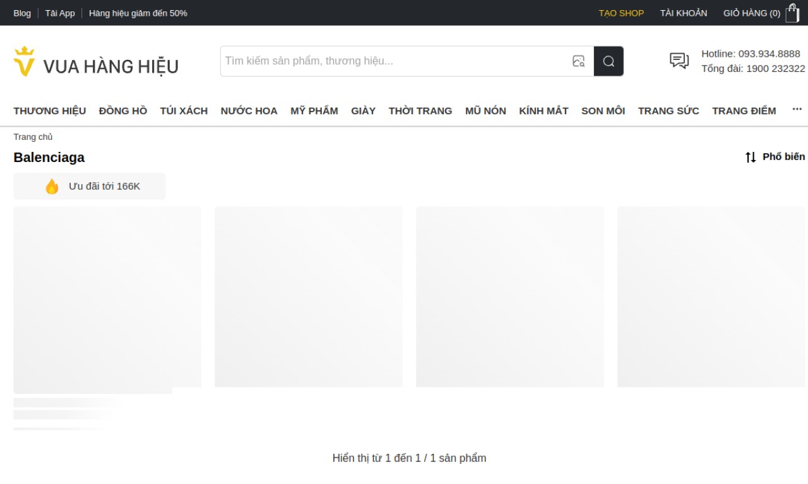Open TÀI KHOẢN account link
Image resolution: width=808 pixels, height=484 pixels.
pos(684,13)
